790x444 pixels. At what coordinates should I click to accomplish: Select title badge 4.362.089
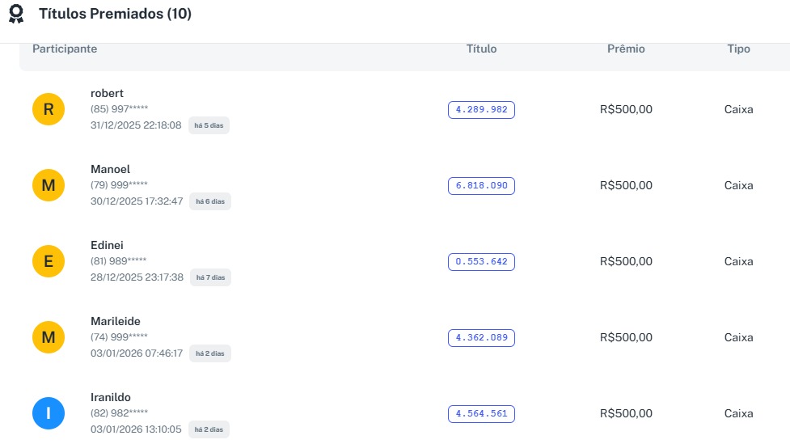(481, 338)
